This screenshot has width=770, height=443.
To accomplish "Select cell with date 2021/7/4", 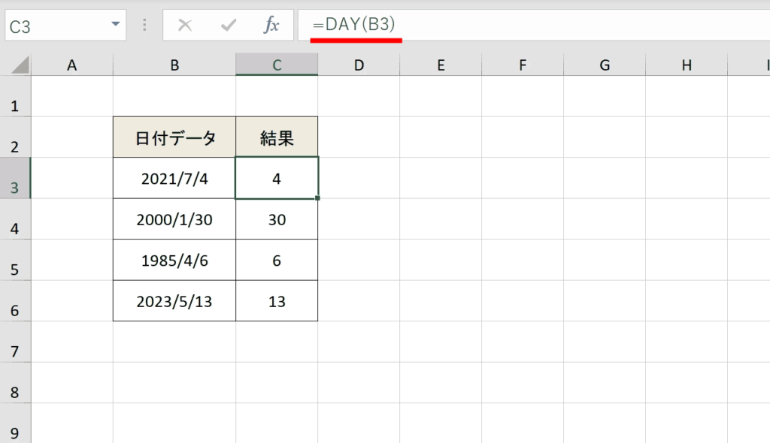I will point(174,178).
